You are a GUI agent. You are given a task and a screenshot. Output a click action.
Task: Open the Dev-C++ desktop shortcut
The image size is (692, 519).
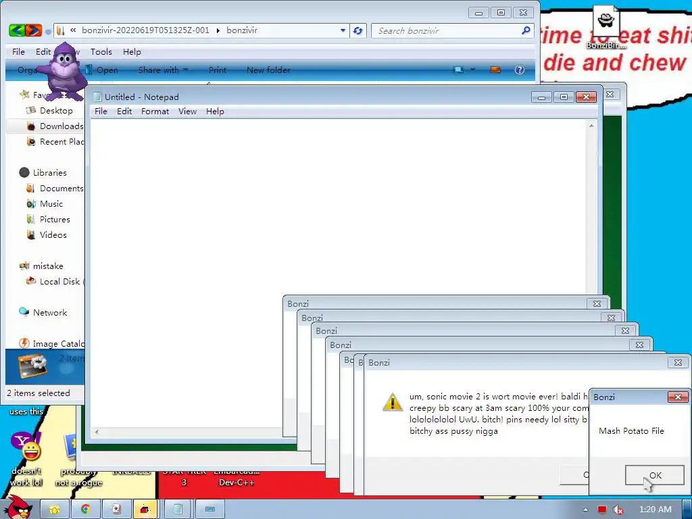[x=236, y=478]
